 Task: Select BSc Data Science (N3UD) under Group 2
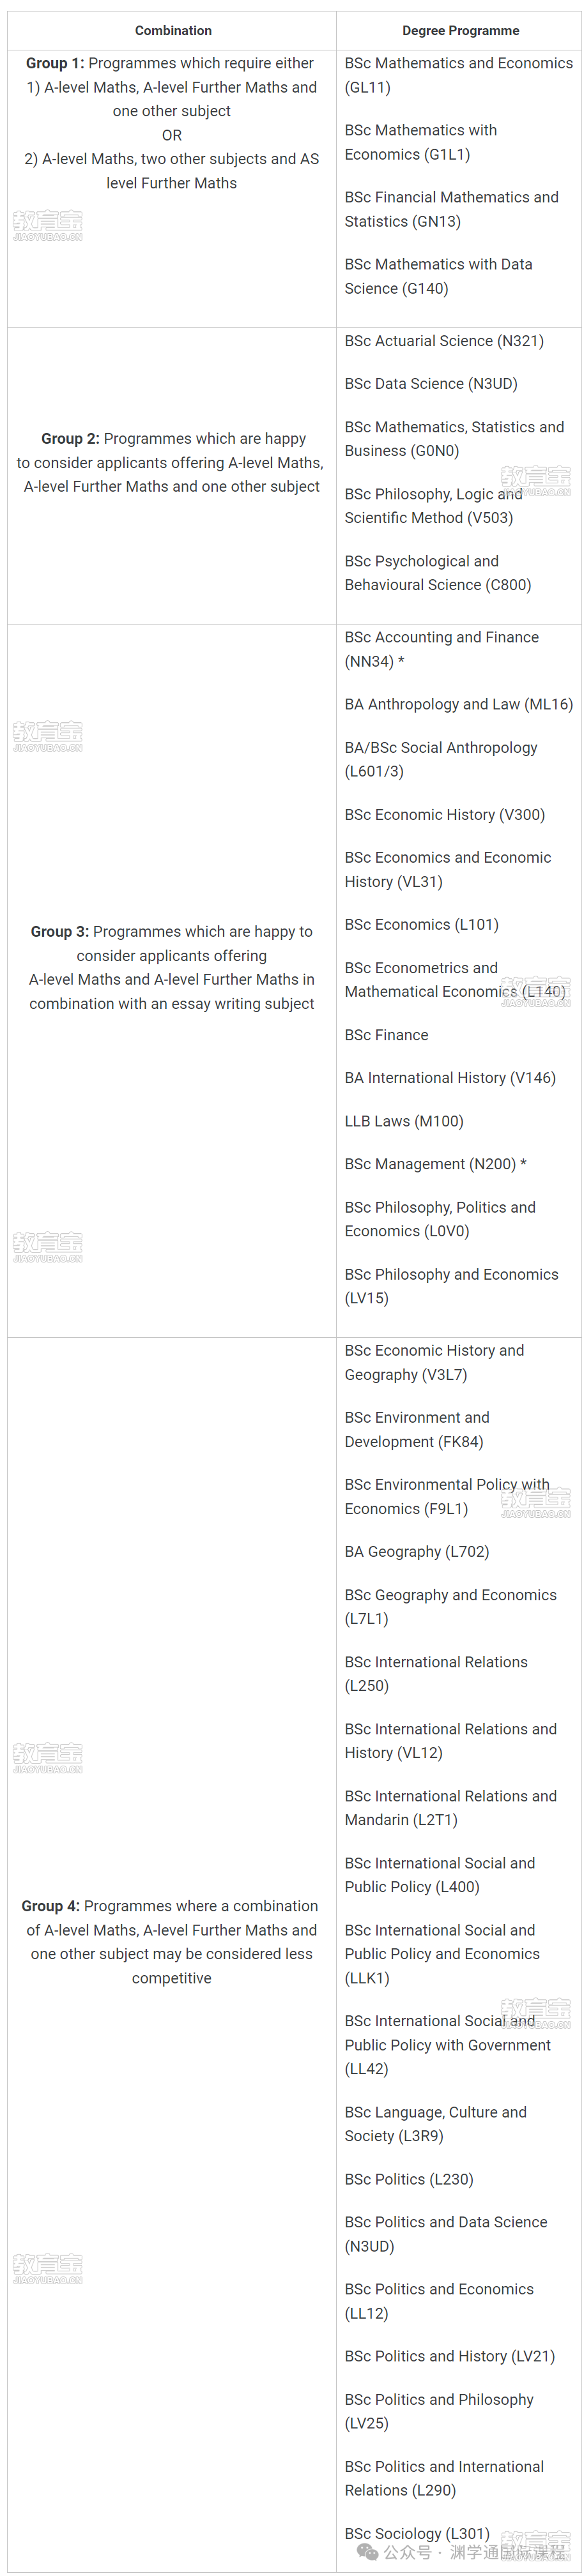pos(431,384)
